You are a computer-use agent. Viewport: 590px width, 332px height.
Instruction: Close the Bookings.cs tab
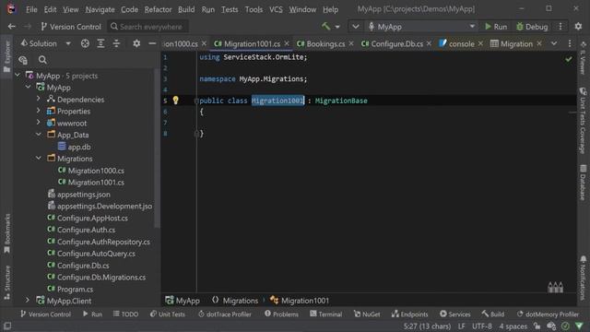[x=351, y=43]
